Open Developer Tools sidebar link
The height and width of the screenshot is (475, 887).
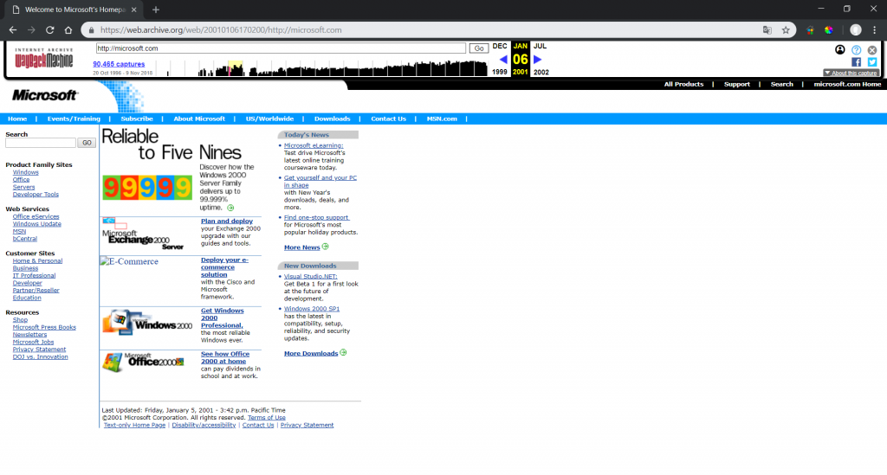36,195
